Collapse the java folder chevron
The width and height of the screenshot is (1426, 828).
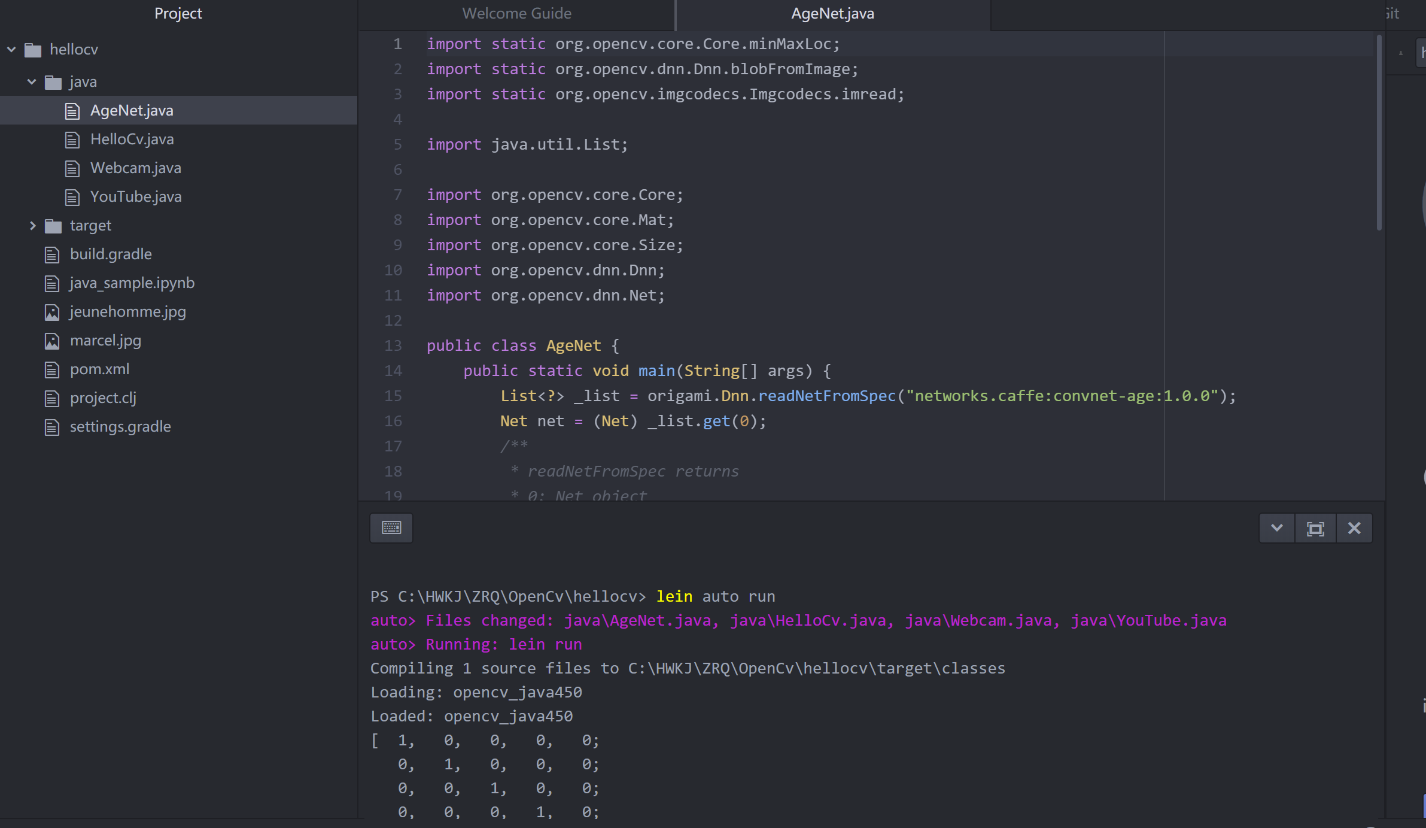[x=32, y=81]
